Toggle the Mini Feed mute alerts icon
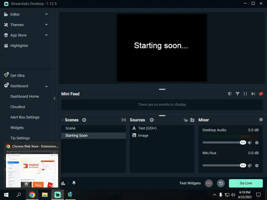267x200 pixels. coord(261,94)
